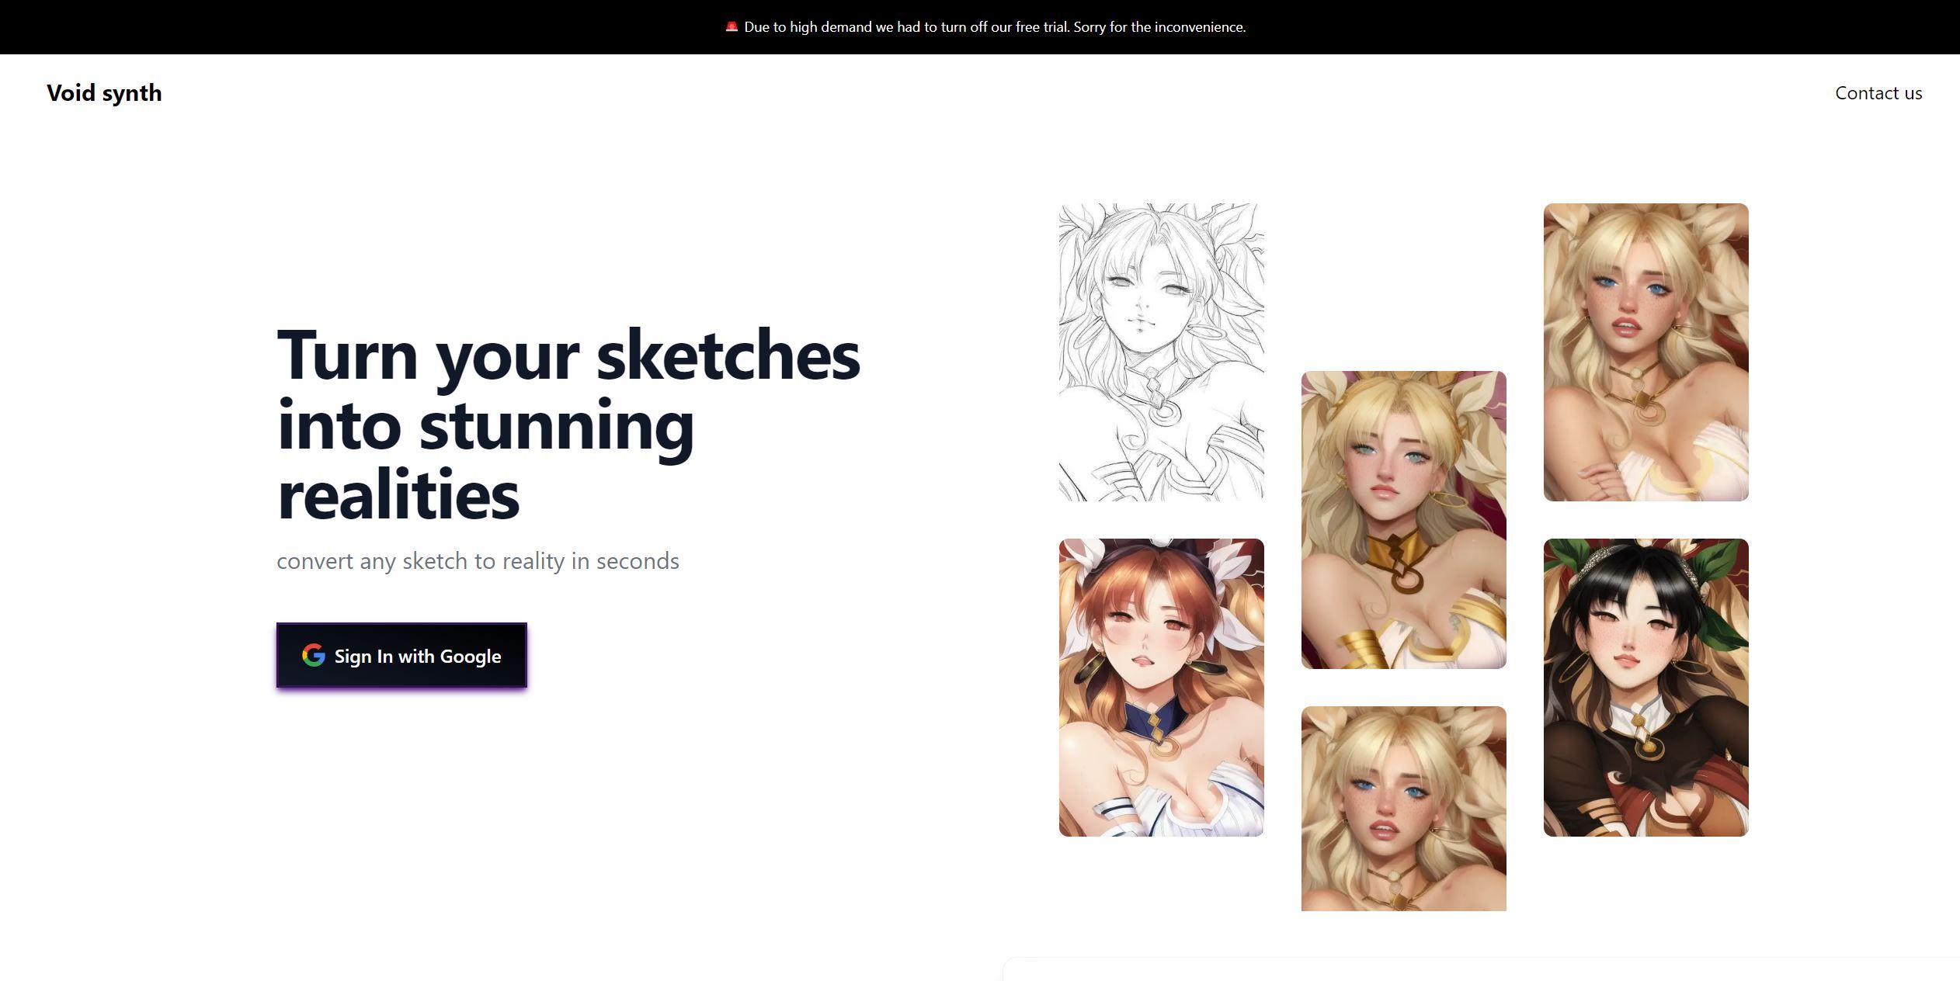The image size is (1960, 981).
Task: Open the black-and-white line sketch thumbnail
Action: [1161, 352]
